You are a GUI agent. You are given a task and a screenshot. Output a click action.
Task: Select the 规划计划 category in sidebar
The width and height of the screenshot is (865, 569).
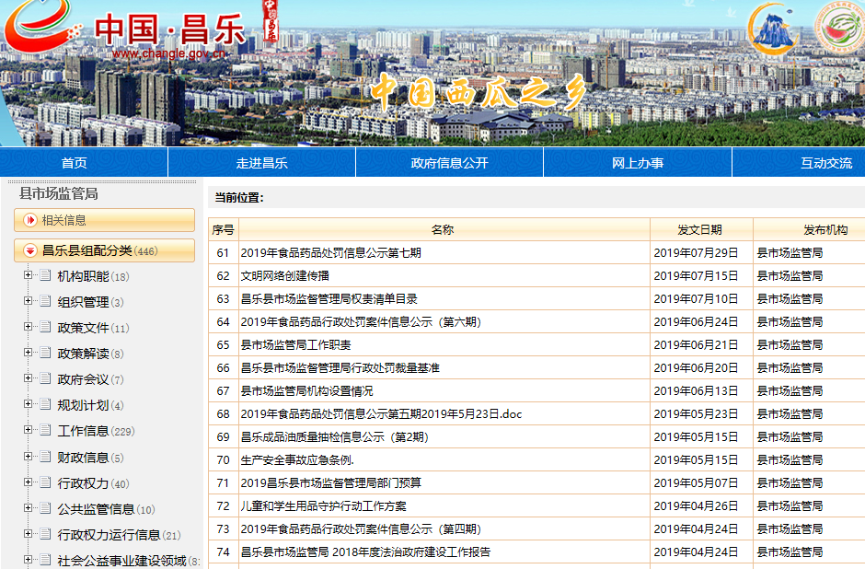coord(83,405)
